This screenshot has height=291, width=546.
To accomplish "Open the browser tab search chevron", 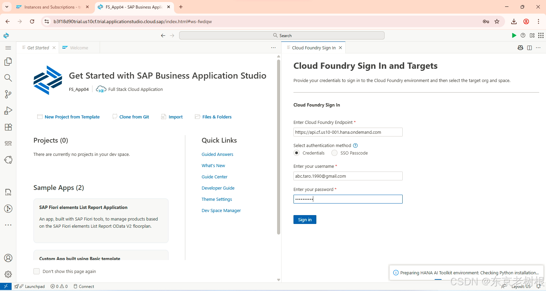I will click(x=7, y=7).
